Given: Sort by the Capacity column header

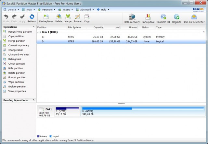Looking at the screenshot, I should pyautogui.click(x=95, y=28).
